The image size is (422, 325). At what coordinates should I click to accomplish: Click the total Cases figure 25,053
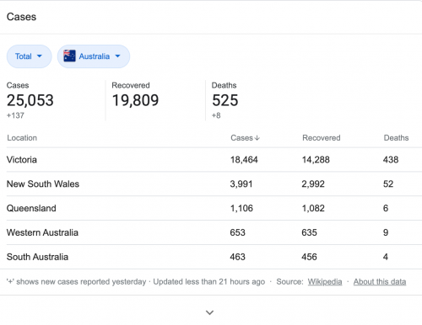coord(30,100)
